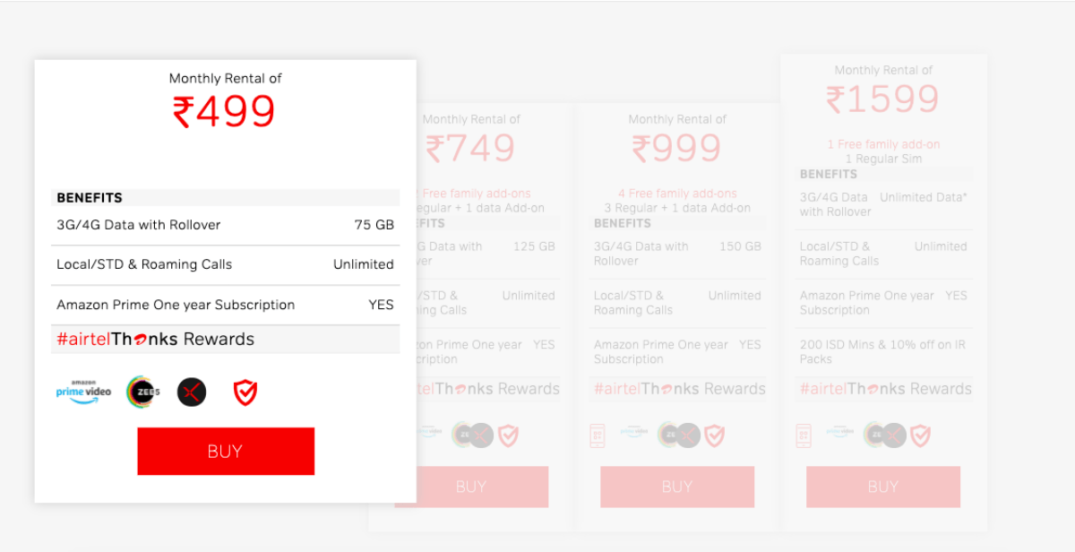The height and width of the screenshot is (552, 1075).
Task: Buy the ₹1599 monthly rental plan
Action: 883,487
